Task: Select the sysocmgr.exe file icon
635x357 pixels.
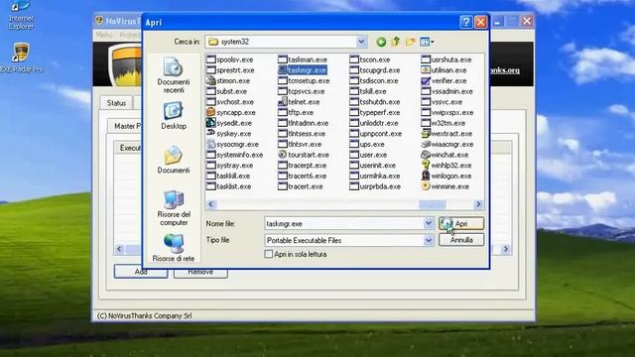Action: [210, 144]
